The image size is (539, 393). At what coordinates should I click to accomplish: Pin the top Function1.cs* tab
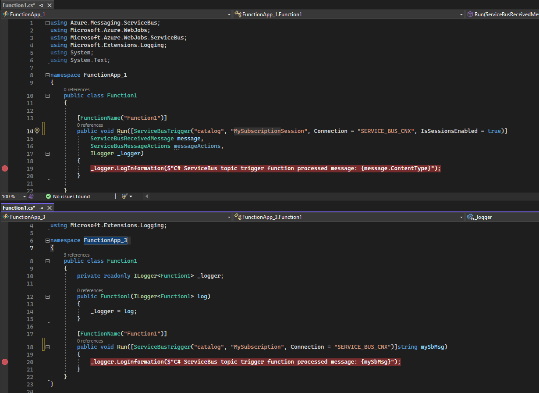click(41, 5)
